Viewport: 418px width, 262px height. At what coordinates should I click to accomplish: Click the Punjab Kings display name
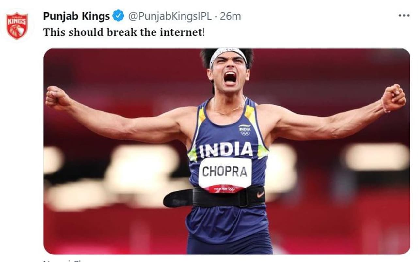(x=76, y=16)
